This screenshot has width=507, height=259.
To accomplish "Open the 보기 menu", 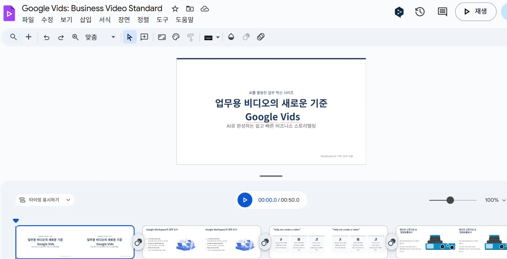I will coord(66,20).
